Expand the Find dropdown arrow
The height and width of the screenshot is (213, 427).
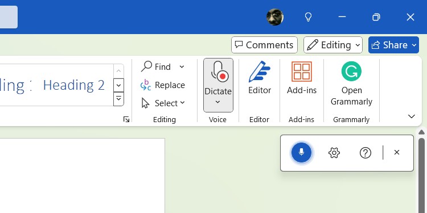coord(182,66)
